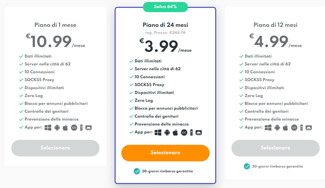
Task: Click the "Piano di 24 mesi" heading
Action: click(165, 25)
